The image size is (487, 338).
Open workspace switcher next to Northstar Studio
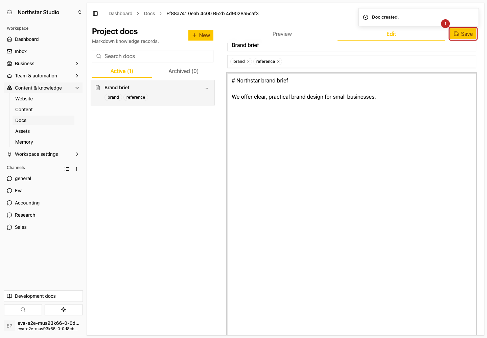tap(80, 12)
